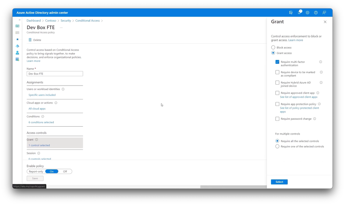Set Enable policy to Report-only

pos(36,171)
